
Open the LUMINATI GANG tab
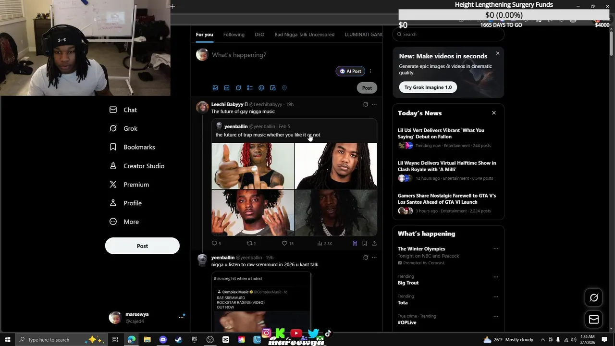point(364,35)
